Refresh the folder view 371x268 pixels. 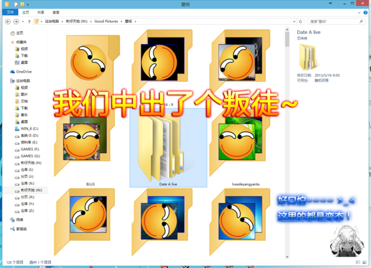301,22
